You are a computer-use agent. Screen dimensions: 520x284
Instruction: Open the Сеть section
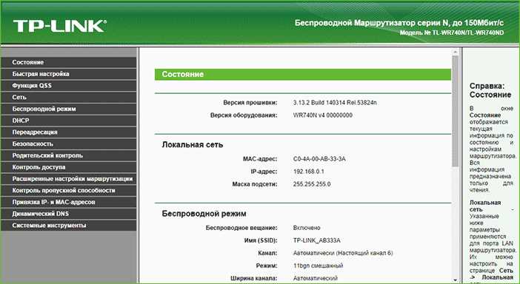tap(69, 98)
